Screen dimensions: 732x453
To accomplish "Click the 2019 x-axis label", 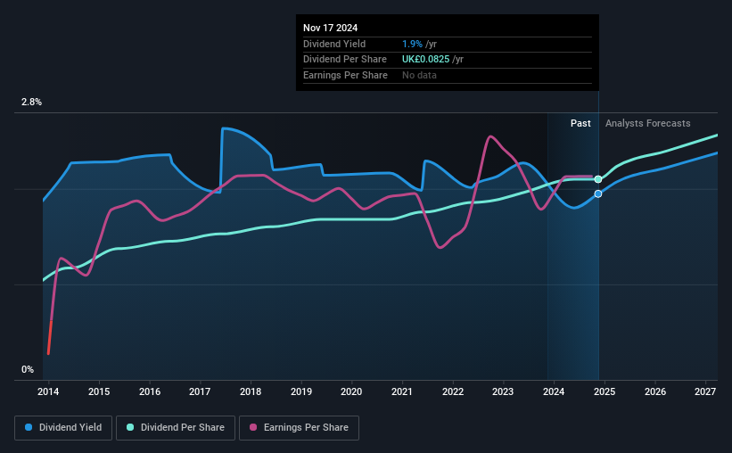I will point(301,391).
